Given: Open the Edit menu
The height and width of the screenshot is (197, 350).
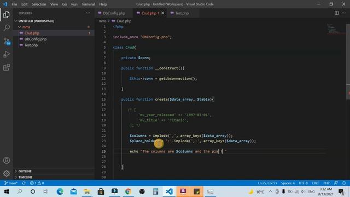Looking at the screenshot, I should [24, 4].
